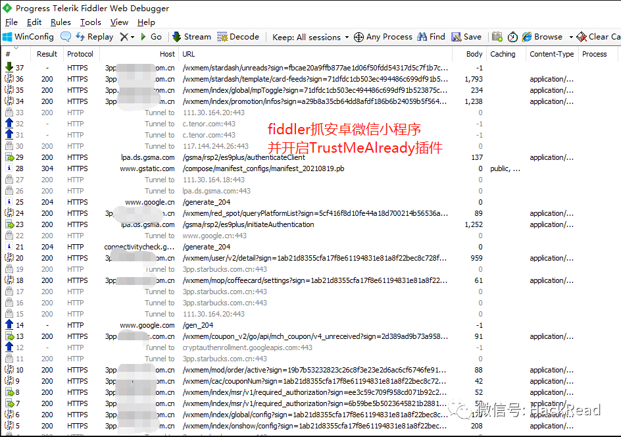
Task: Open the Rules menu
Action: pyautogui.click(x=61, y=22)
